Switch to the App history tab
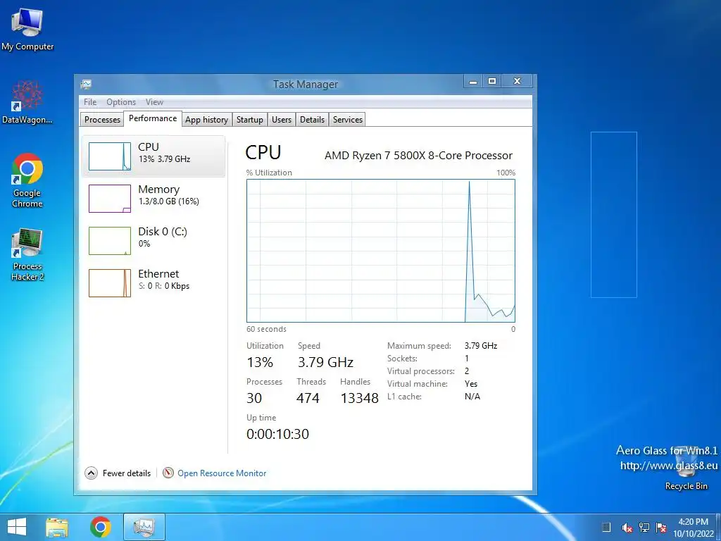 (206, 120)
